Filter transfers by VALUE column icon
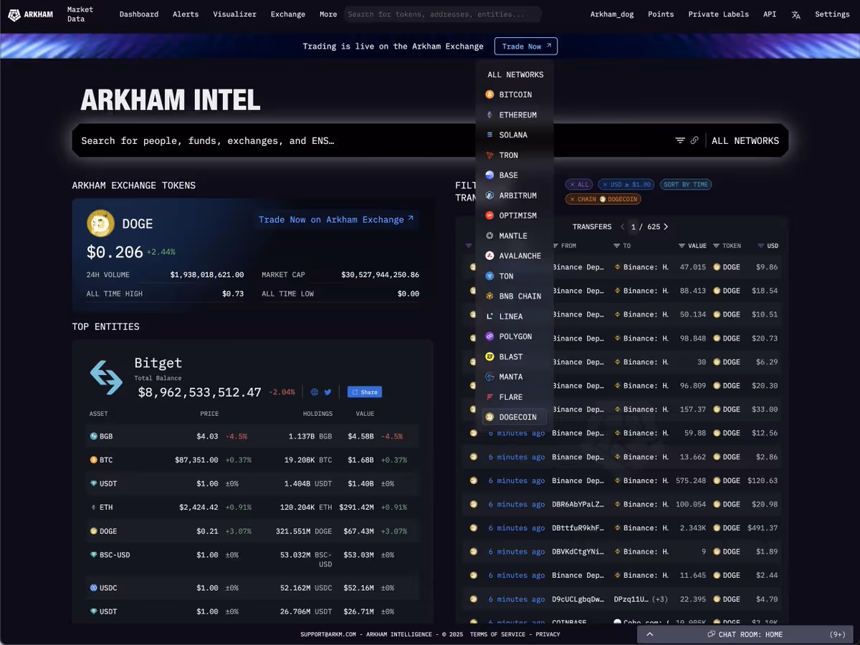The image size is (860, 645). [682, 246]
